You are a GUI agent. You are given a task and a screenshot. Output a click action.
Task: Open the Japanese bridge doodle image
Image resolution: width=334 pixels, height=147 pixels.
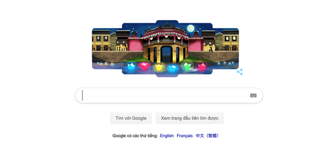[165, 48]
